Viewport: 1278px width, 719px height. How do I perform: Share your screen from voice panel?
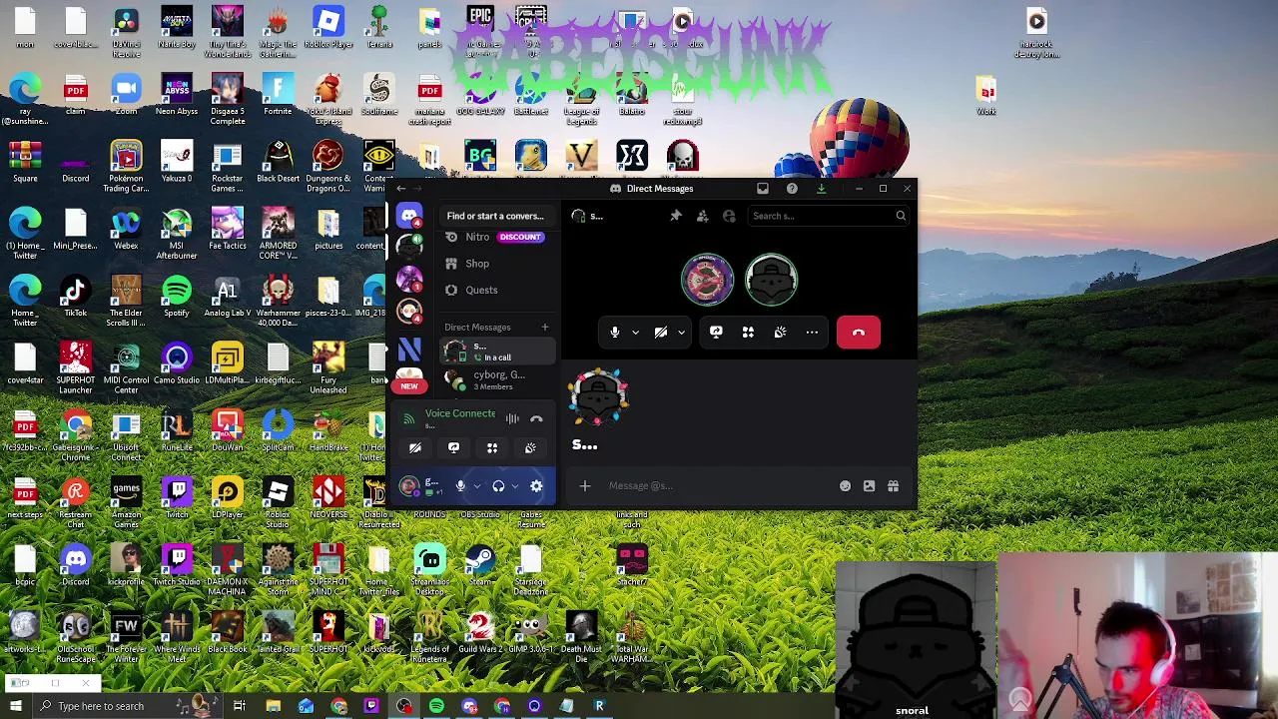click(453, 448)
